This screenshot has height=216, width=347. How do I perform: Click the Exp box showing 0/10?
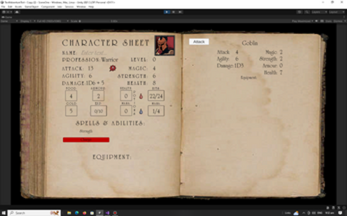click(98, 111)
